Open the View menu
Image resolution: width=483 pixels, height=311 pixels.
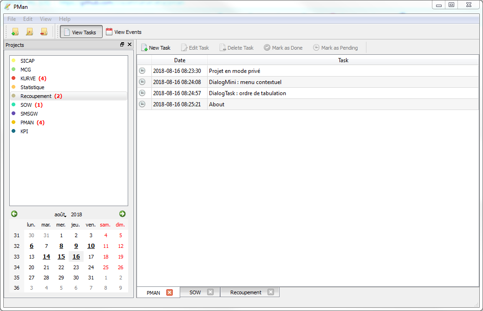(46, 19)
